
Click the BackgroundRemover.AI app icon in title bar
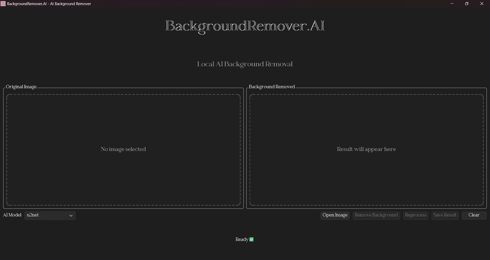(3, 4)
